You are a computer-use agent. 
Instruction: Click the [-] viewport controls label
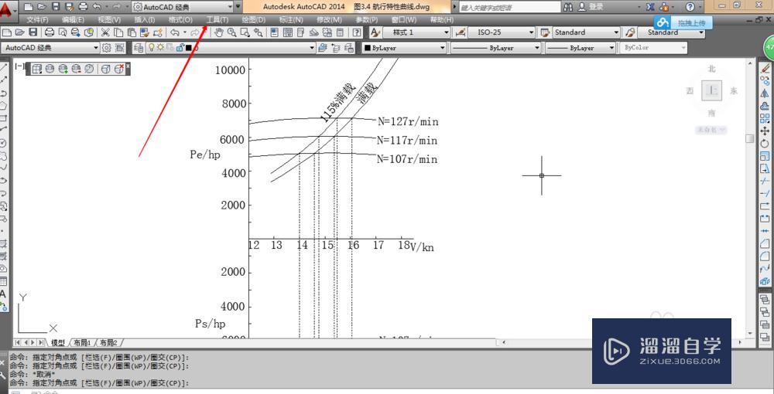pos(20,66)
